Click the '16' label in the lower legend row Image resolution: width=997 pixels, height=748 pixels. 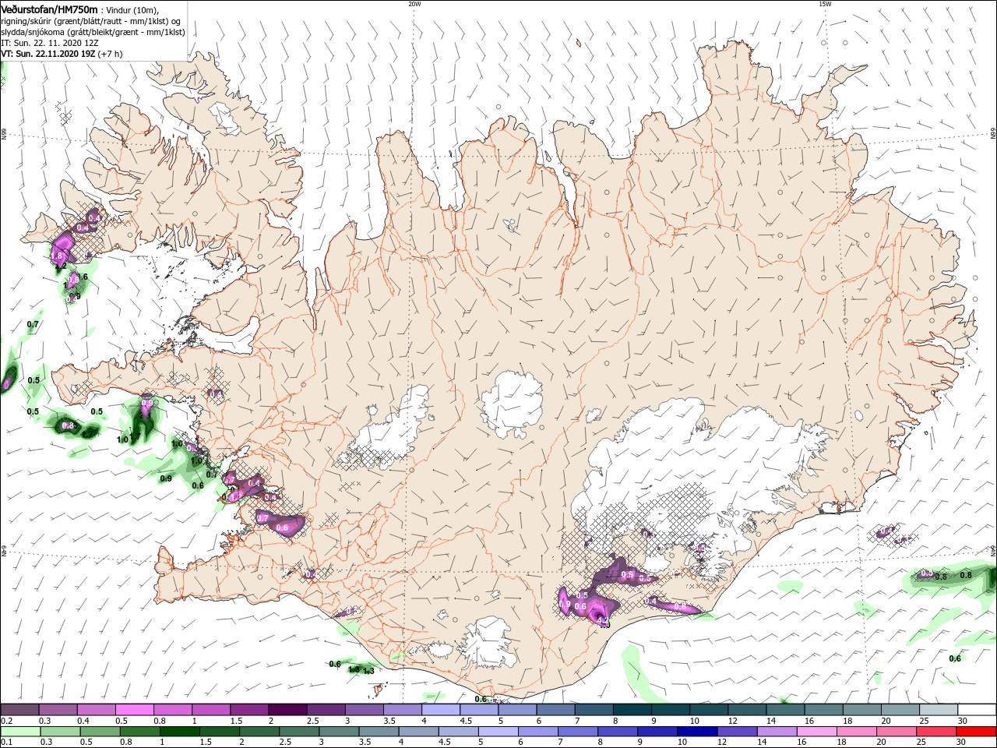point(801,743)
